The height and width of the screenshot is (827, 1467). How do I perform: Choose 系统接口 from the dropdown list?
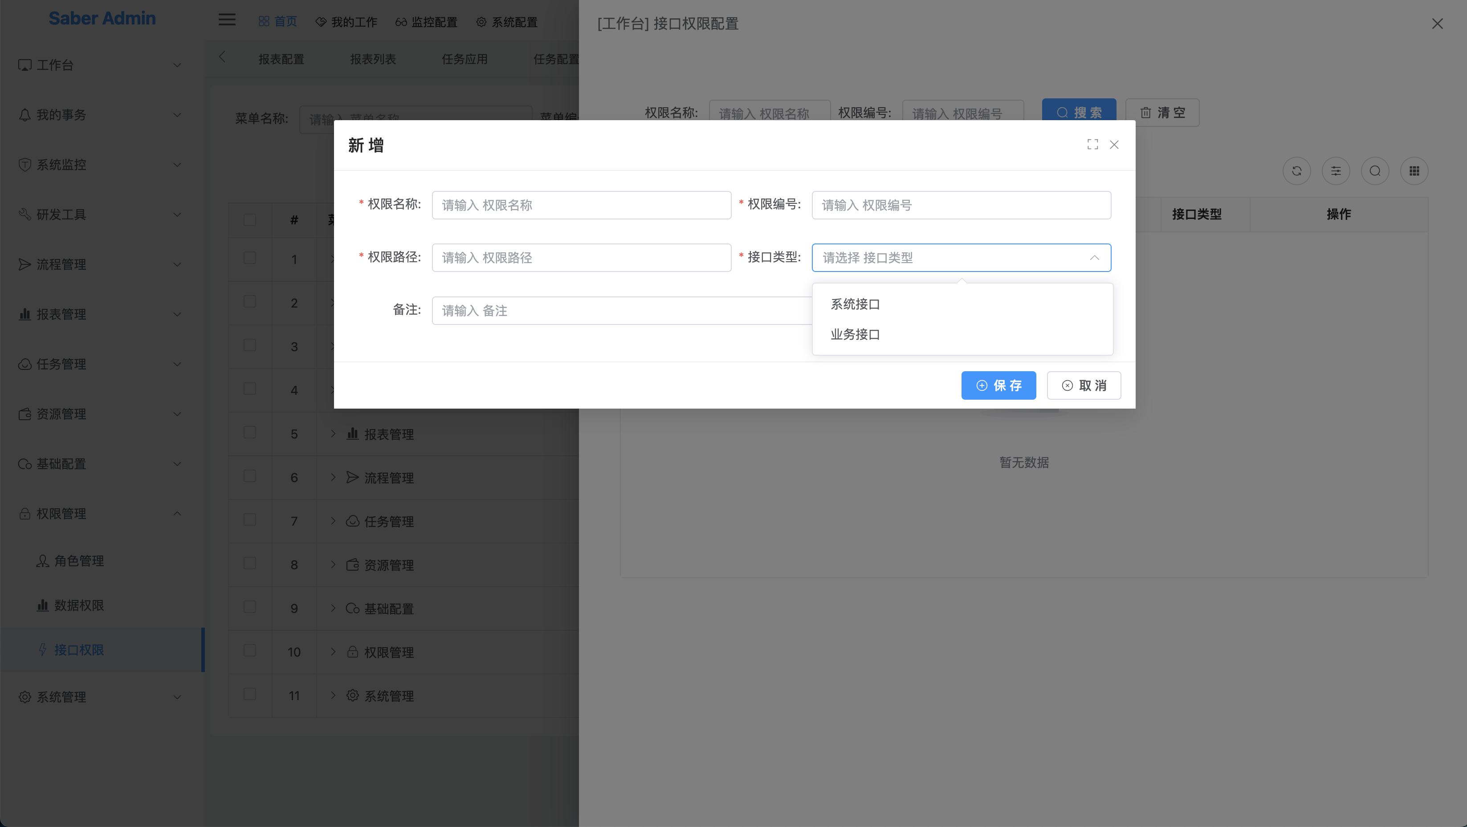[x=962, y=304]
